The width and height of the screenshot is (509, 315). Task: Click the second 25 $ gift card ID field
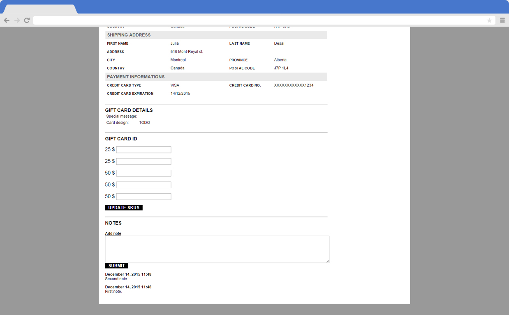click(143, 161)
